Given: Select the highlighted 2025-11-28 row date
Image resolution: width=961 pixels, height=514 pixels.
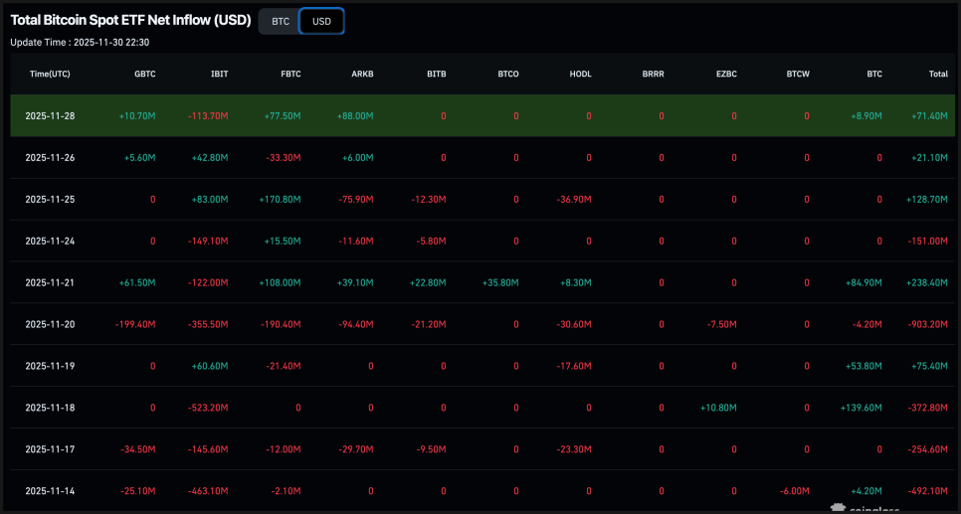Looking at the screenshot, I should (50, 116).
